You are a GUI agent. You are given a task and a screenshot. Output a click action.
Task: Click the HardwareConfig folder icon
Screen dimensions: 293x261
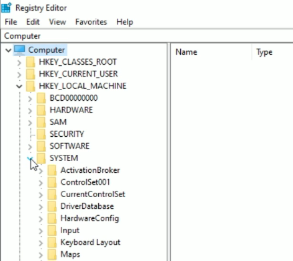click(x=52, y=218)
